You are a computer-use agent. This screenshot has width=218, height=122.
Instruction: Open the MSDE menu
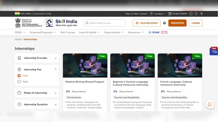coord(20,32)
